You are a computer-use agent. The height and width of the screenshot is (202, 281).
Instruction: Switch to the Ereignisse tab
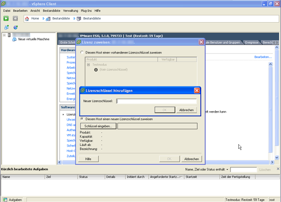[x=252, y=42]
